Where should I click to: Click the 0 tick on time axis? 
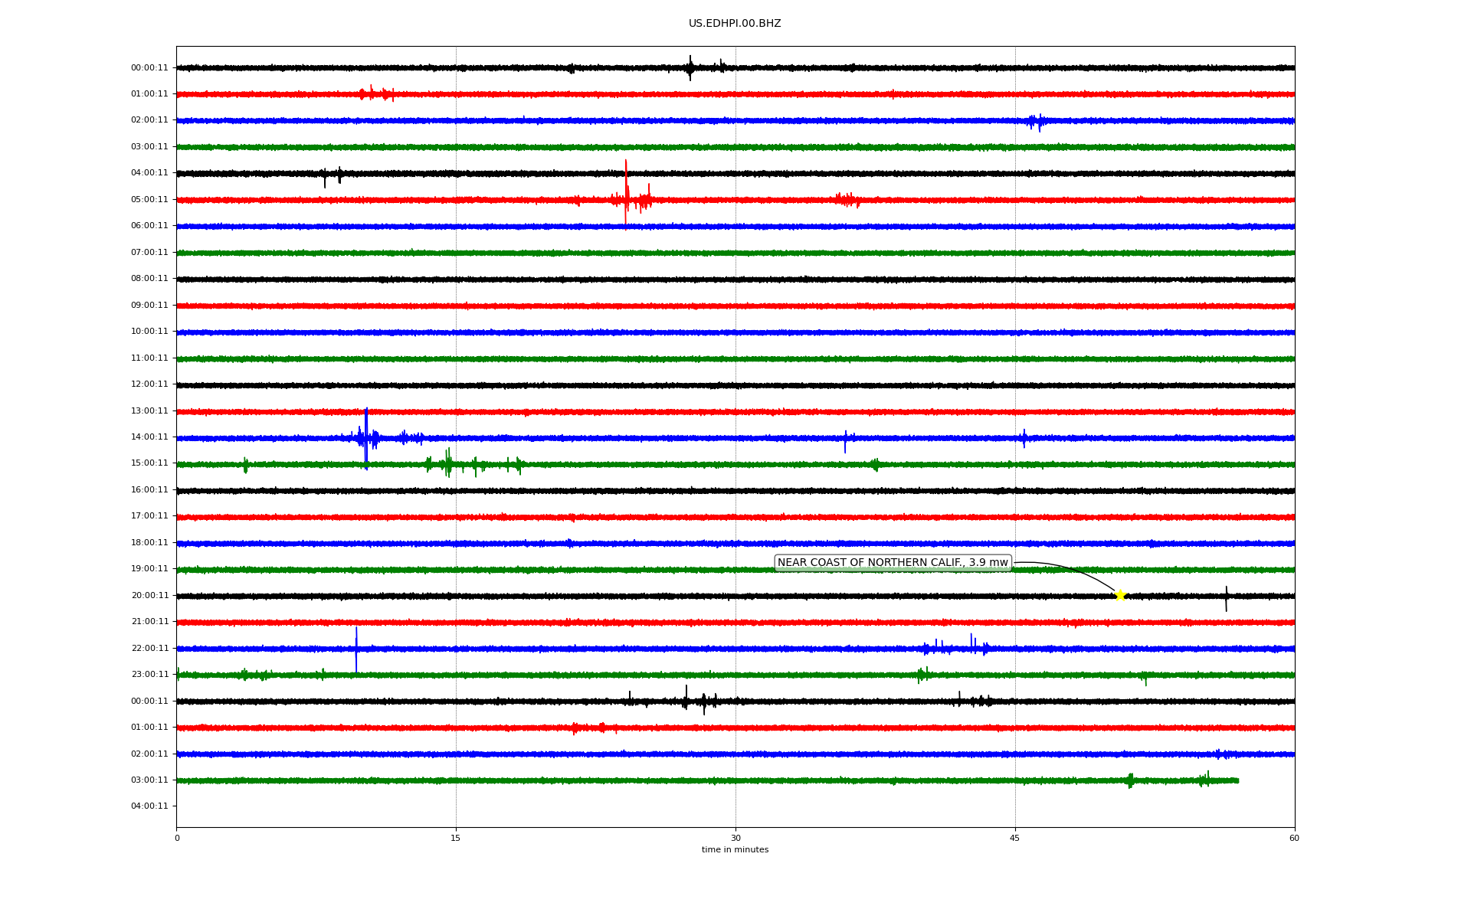pyautogui.click(x=177, y=839)
